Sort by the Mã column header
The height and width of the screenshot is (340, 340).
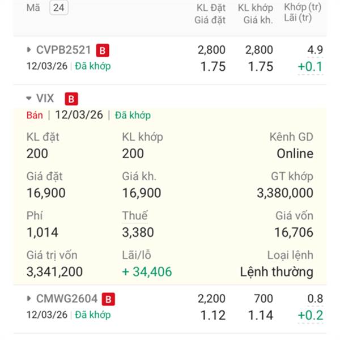pyautogui.click(x=33, y=8)
